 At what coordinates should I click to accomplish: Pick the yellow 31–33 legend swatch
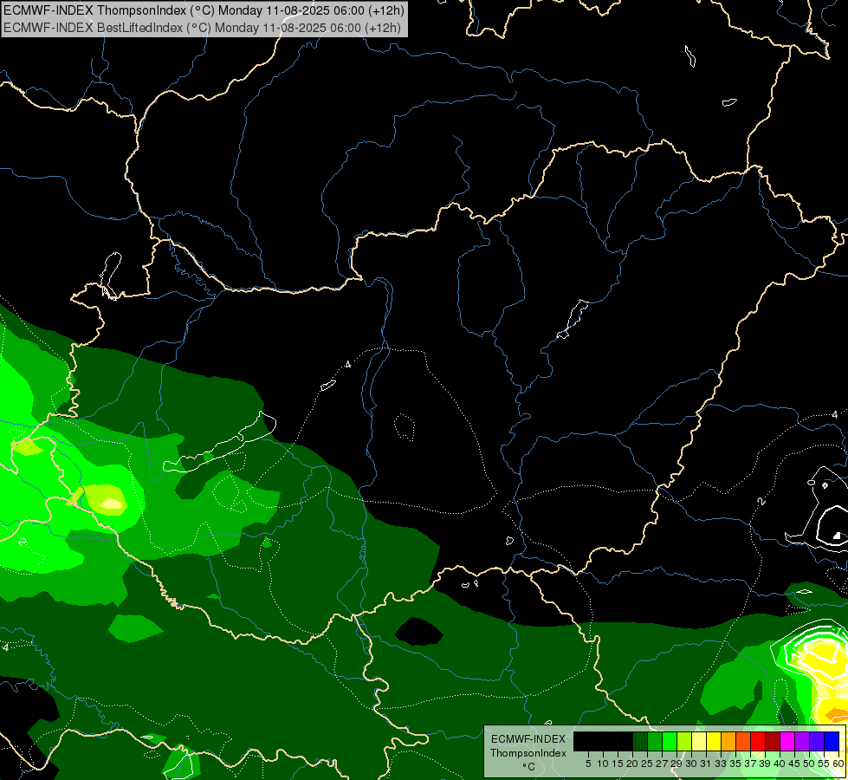(x=714, y=741)
